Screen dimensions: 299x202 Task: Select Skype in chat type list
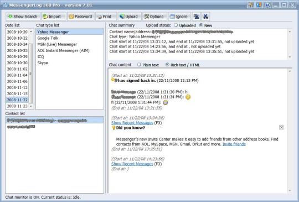(70, 63)
